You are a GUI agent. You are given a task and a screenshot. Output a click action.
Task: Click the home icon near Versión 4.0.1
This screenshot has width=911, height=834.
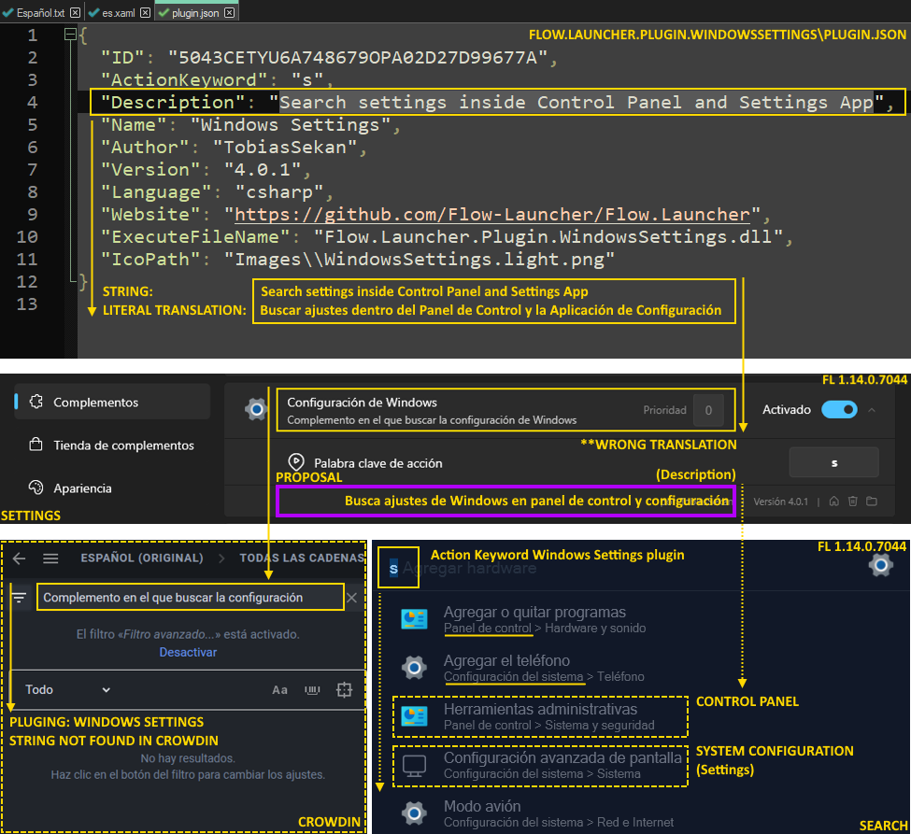pos(834,502)
